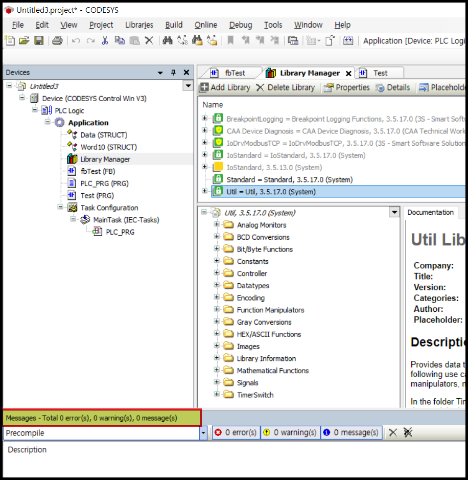This screenshot has width=468, height=480.
Task: Click the Add Library button
Action: point(225,87)
